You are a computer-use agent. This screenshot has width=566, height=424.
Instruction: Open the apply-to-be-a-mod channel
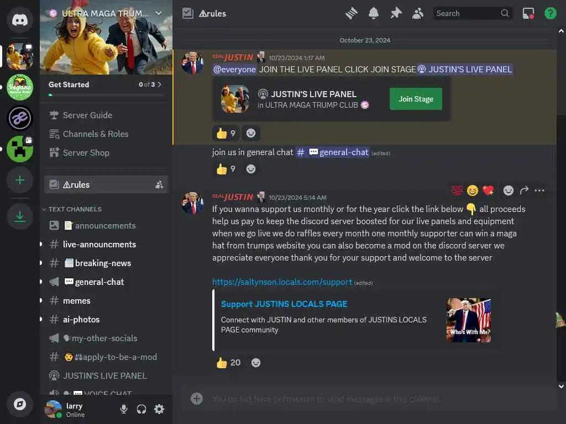[x=106, y=357]
